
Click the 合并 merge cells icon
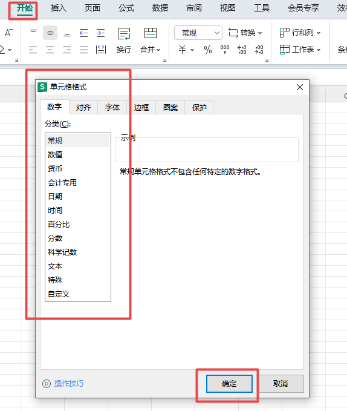(150, 33)
